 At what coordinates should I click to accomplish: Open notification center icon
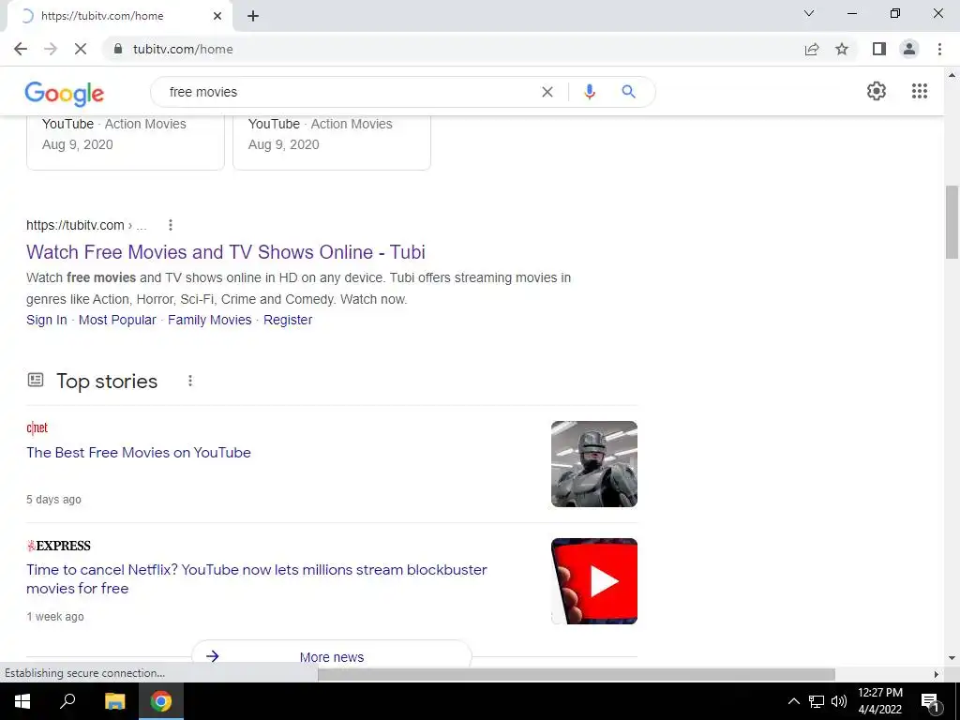[930, 702]
